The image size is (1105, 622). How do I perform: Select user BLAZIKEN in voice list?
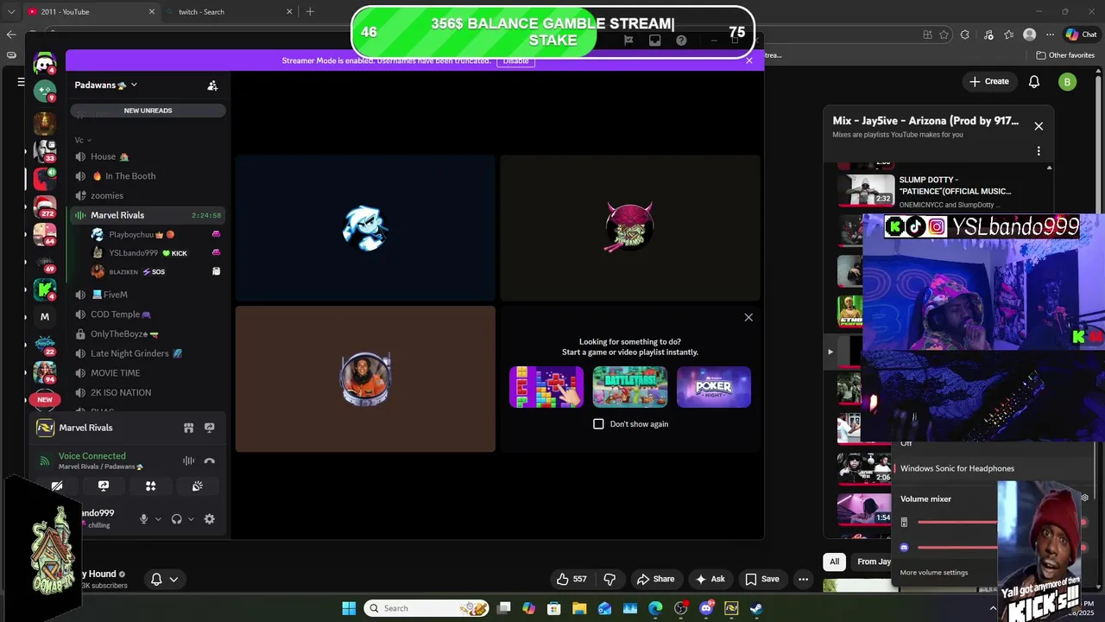pos(155,271)
